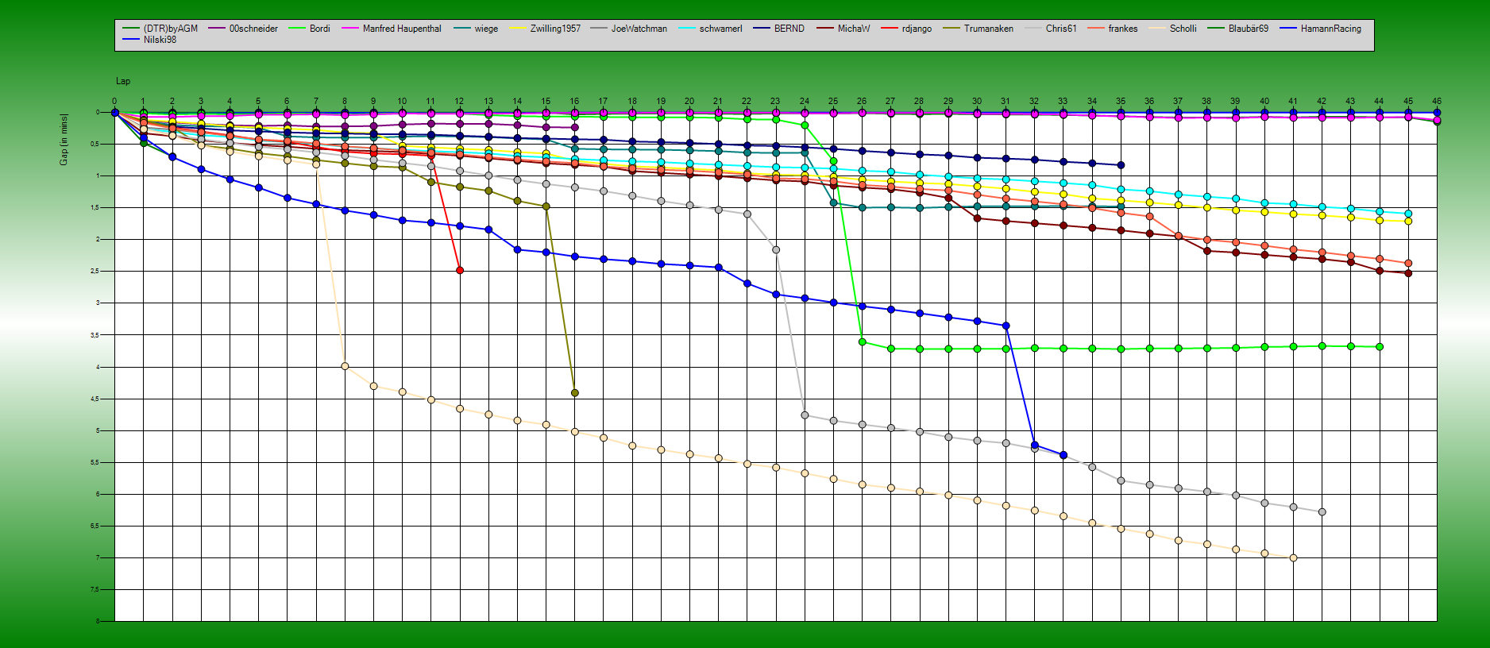The image size is (1490, 648).
Task: Click BERND's final navy point at lap 35
Action: (x=1121, y=165)
